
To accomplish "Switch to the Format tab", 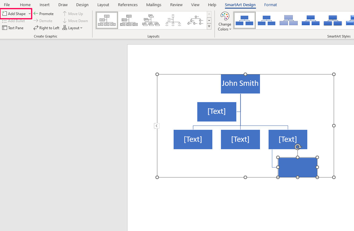I will pos(270,5).
